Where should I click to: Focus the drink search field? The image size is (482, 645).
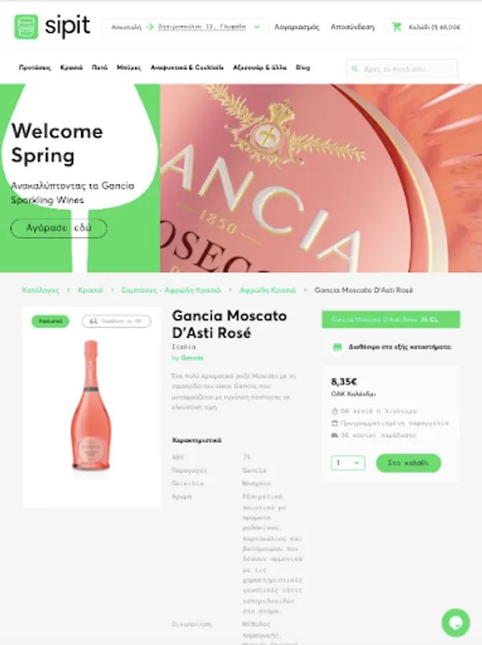(403, 69)
